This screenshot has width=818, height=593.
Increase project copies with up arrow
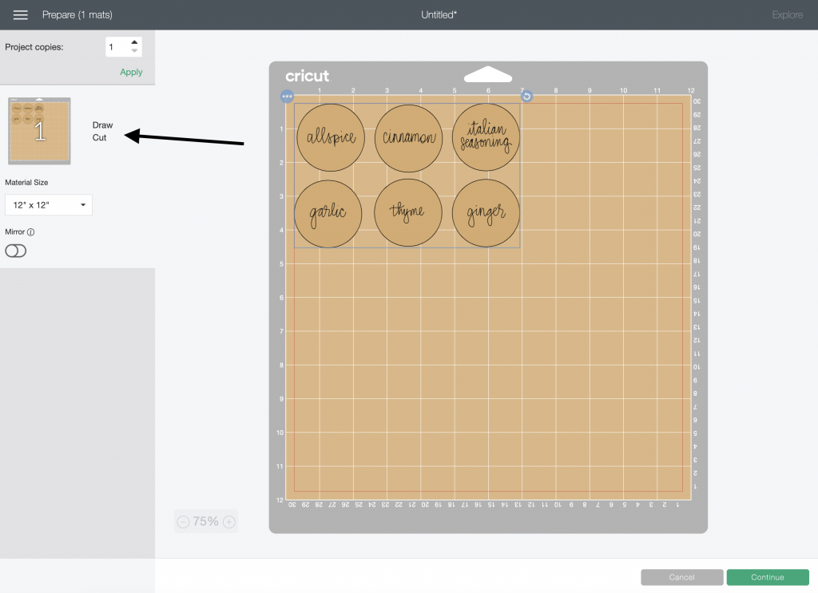(x=134, y=42)
